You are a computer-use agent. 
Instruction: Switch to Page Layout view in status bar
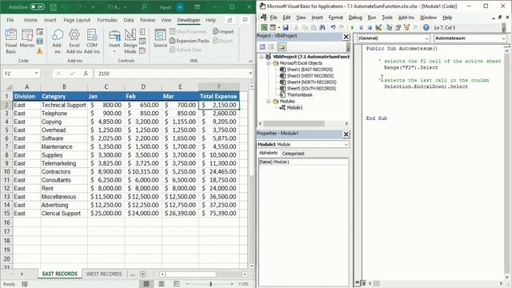(162, 284)
